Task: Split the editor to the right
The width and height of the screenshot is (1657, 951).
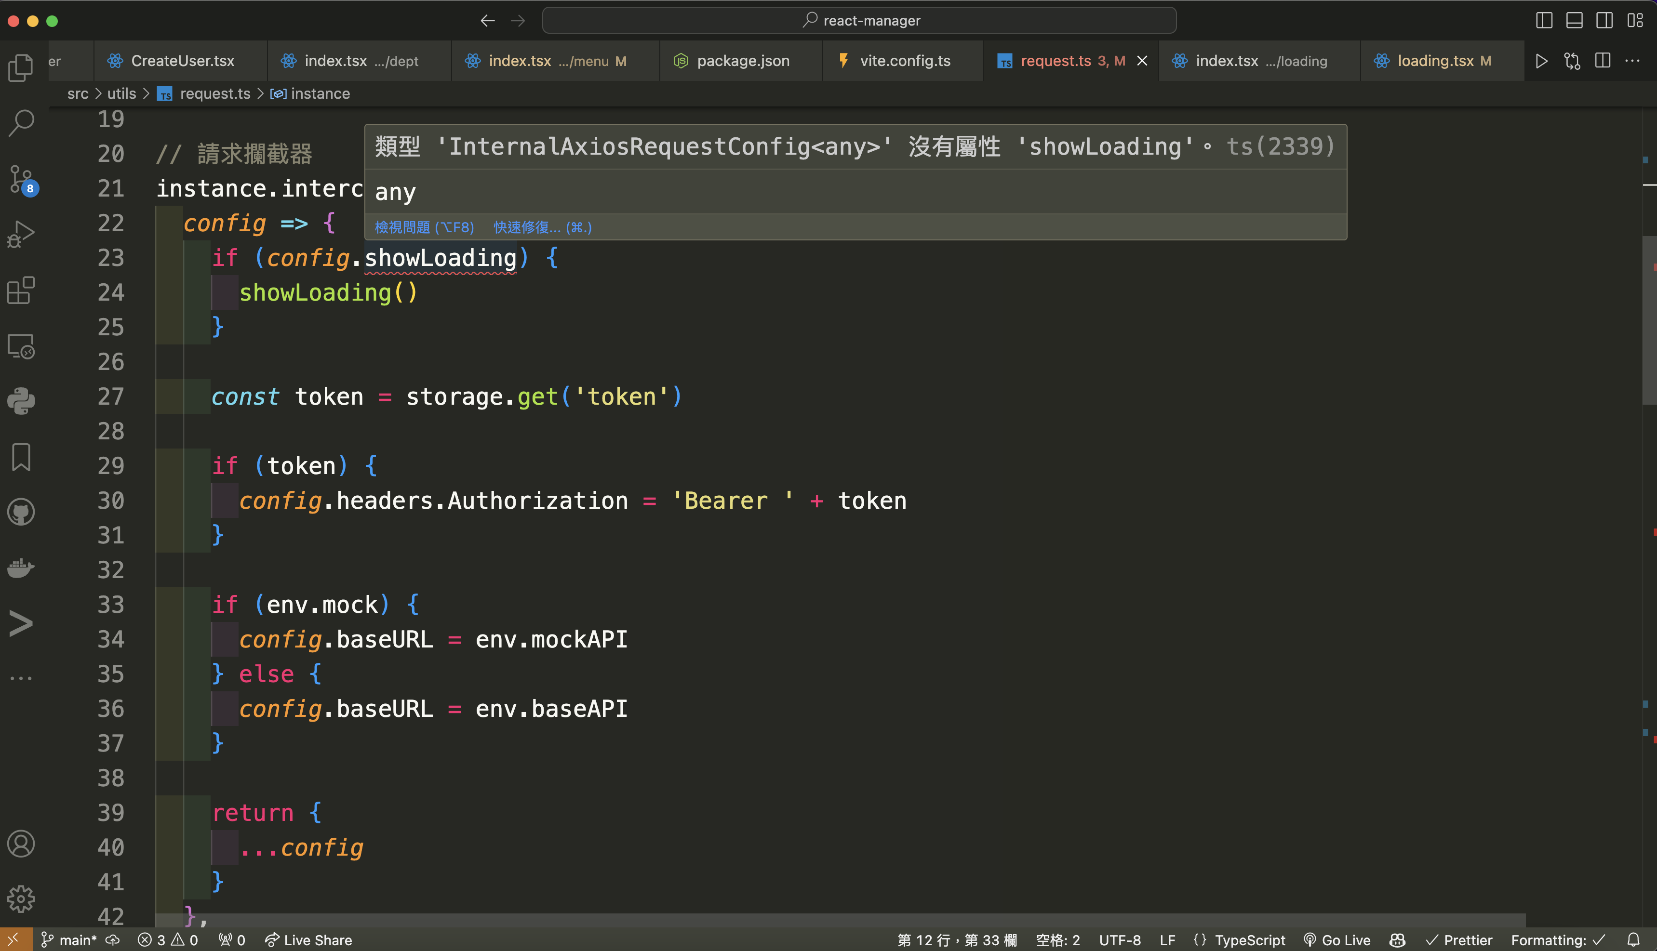Action: (1603, 61)
